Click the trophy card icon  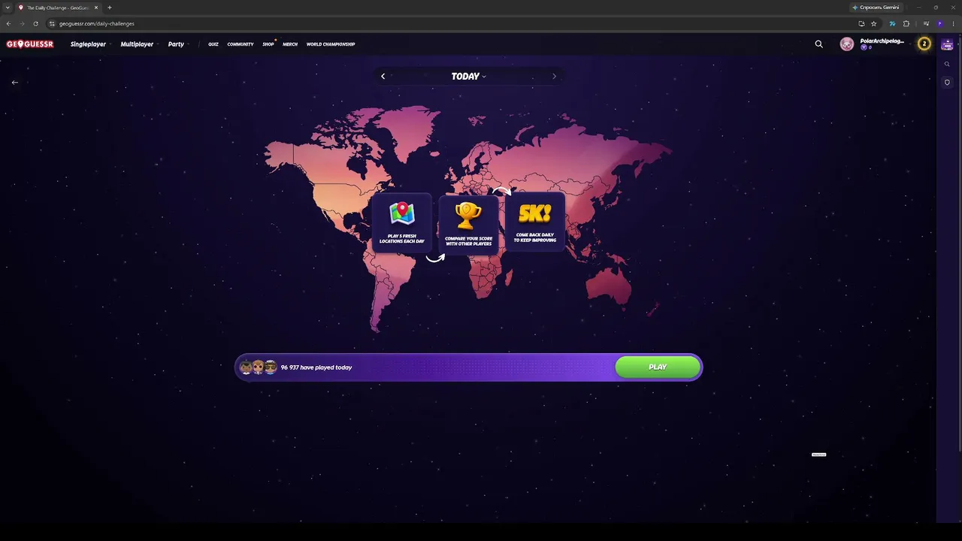[x=468, y=216]
